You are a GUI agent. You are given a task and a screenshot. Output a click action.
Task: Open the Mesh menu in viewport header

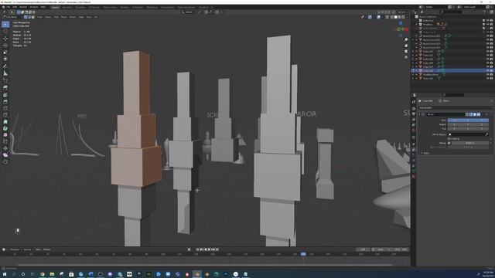tap(64, 17)
